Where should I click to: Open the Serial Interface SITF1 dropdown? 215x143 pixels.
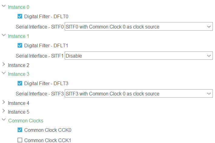click(139, 56)
